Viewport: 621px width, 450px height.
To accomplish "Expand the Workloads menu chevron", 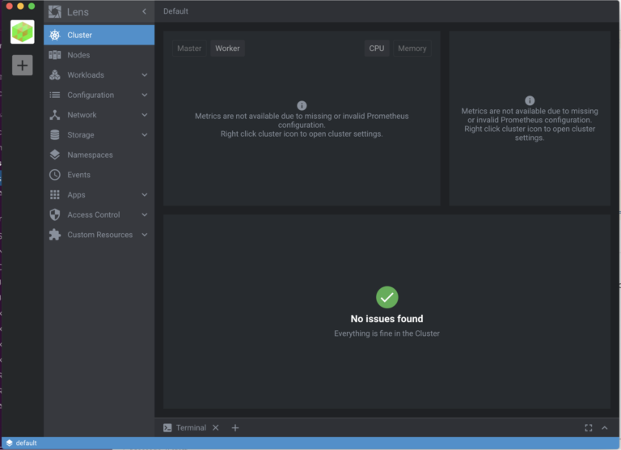I will click(x=145, y=75).
